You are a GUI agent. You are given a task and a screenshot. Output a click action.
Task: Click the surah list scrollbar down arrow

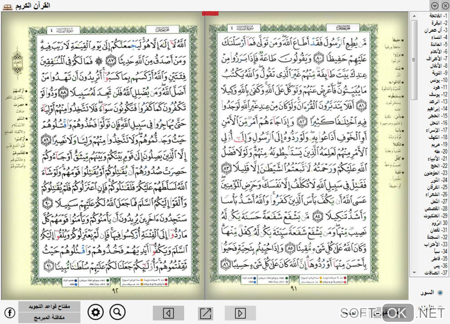pos(414,272)
